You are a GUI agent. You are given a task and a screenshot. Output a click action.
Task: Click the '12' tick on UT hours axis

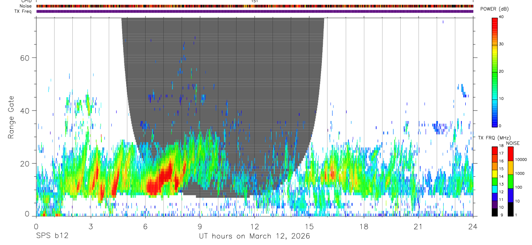point(255,226)
